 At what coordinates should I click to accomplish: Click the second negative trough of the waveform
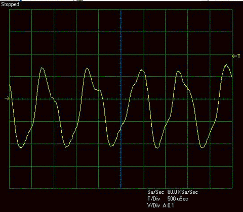[66, 147]
